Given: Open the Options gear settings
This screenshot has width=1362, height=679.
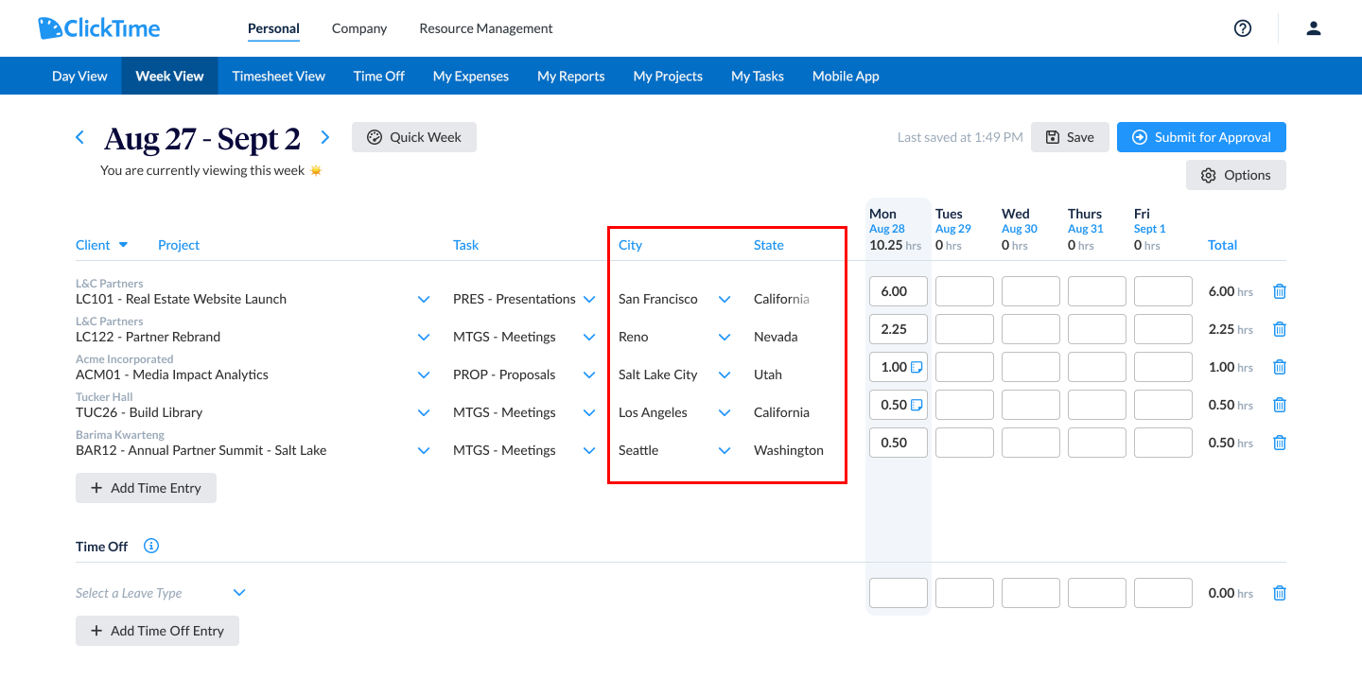Looking at the screenshot, I should [x=1235, y=175].
